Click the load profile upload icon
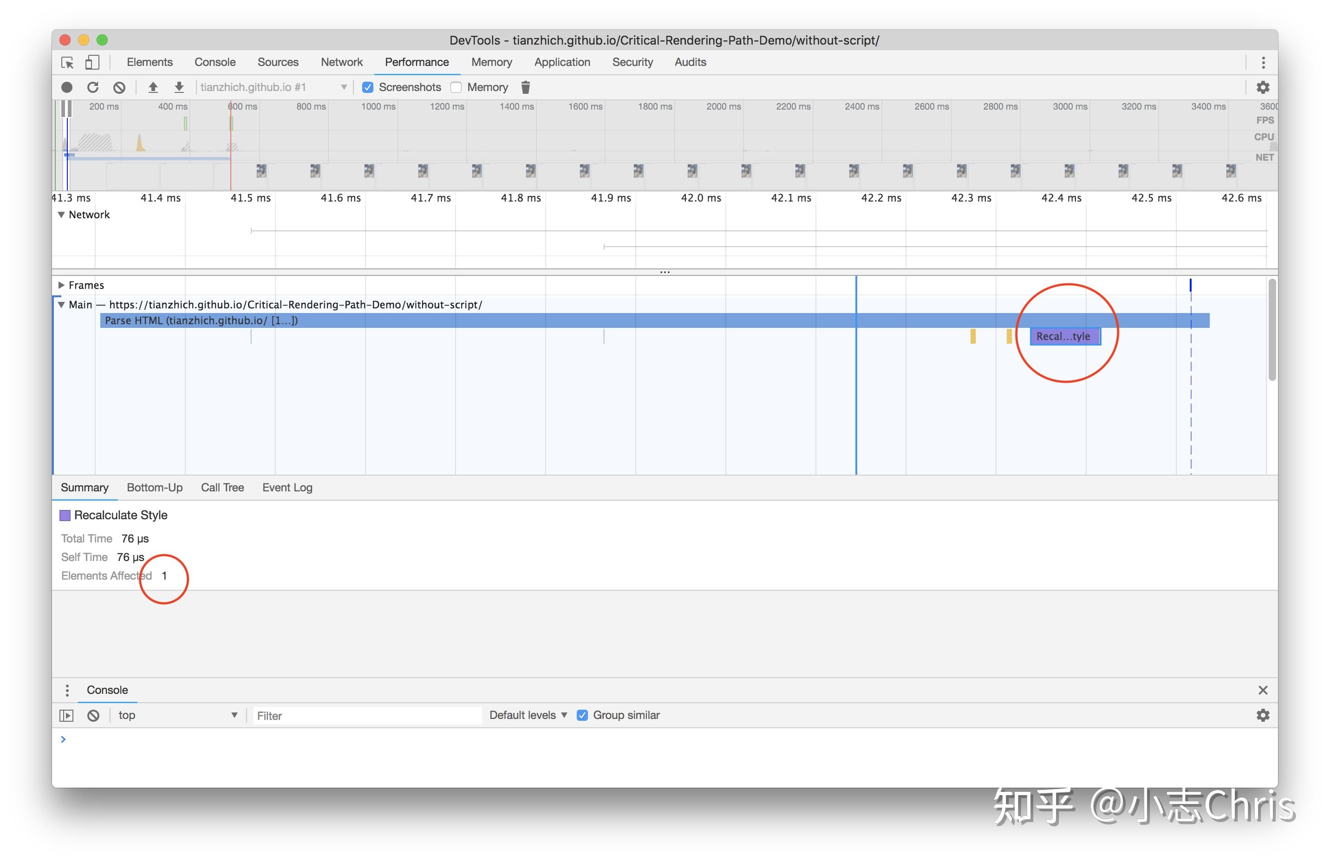Screen dimensions: 1330x862 pos(153,87)
